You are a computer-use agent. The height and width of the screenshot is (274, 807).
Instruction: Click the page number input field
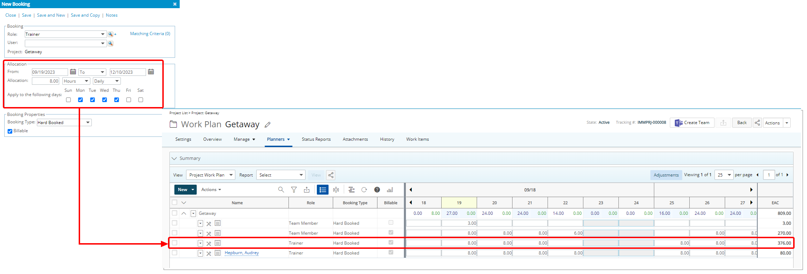click(769, 175)
